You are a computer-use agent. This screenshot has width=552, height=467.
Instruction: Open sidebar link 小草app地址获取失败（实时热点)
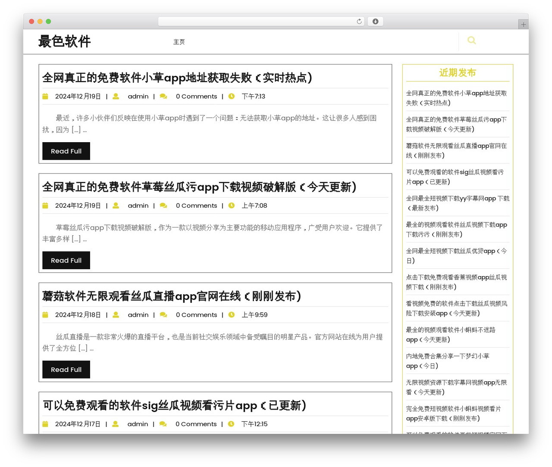[457, 98]
